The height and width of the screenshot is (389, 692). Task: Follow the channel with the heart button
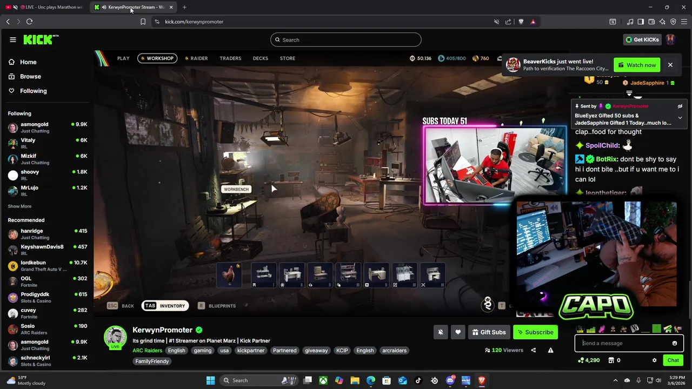pyautogui.click(x=458, y=332)
